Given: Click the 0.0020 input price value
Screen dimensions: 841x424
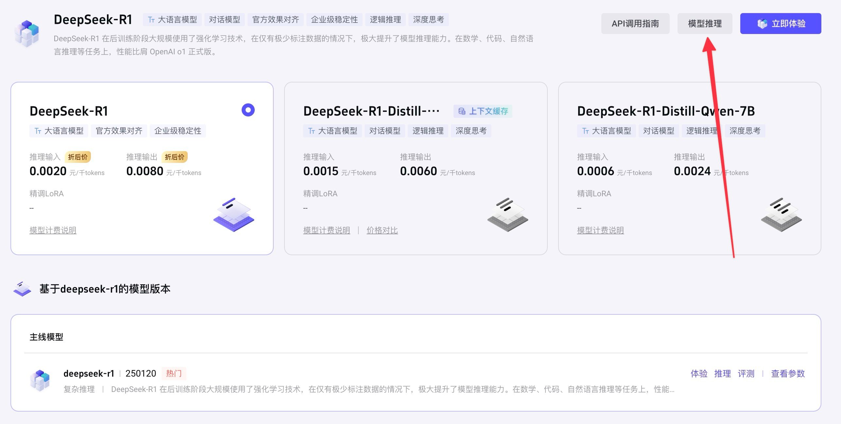Looking at the screenshot, I should 48,171.
